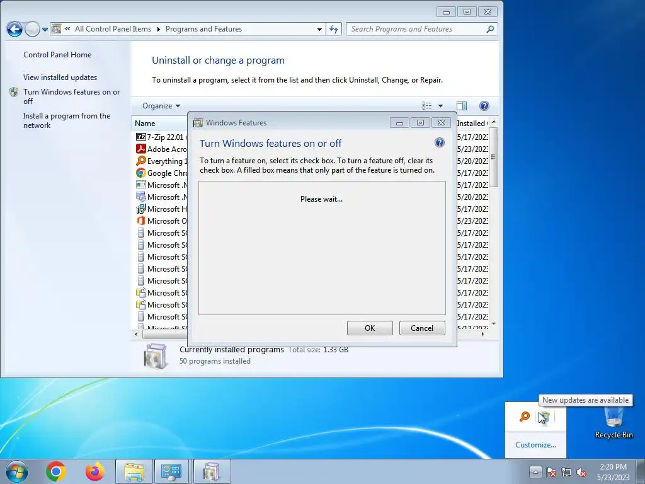Click the Windows Update tray icon
645x484 pixels.
click(x=545, y=417)
